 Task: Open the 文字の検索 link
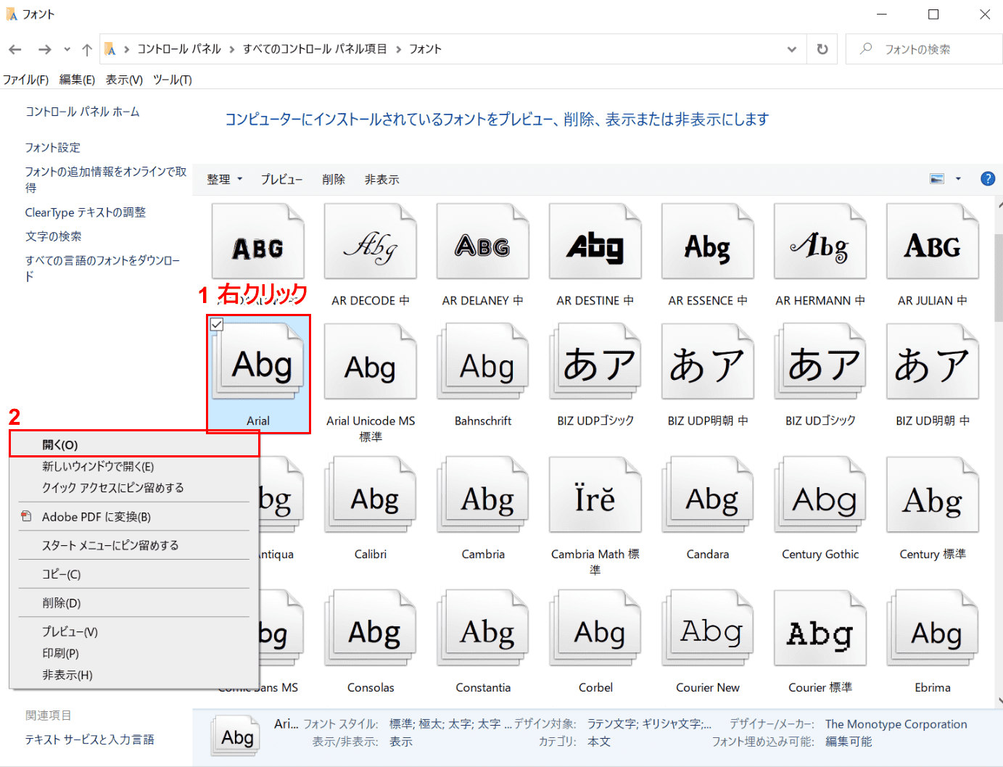pyautogui.click(x=53, y=236)
